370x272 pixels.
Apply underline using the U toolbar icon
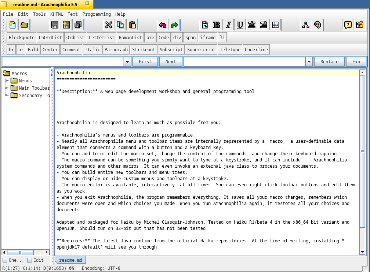point(240,25)
